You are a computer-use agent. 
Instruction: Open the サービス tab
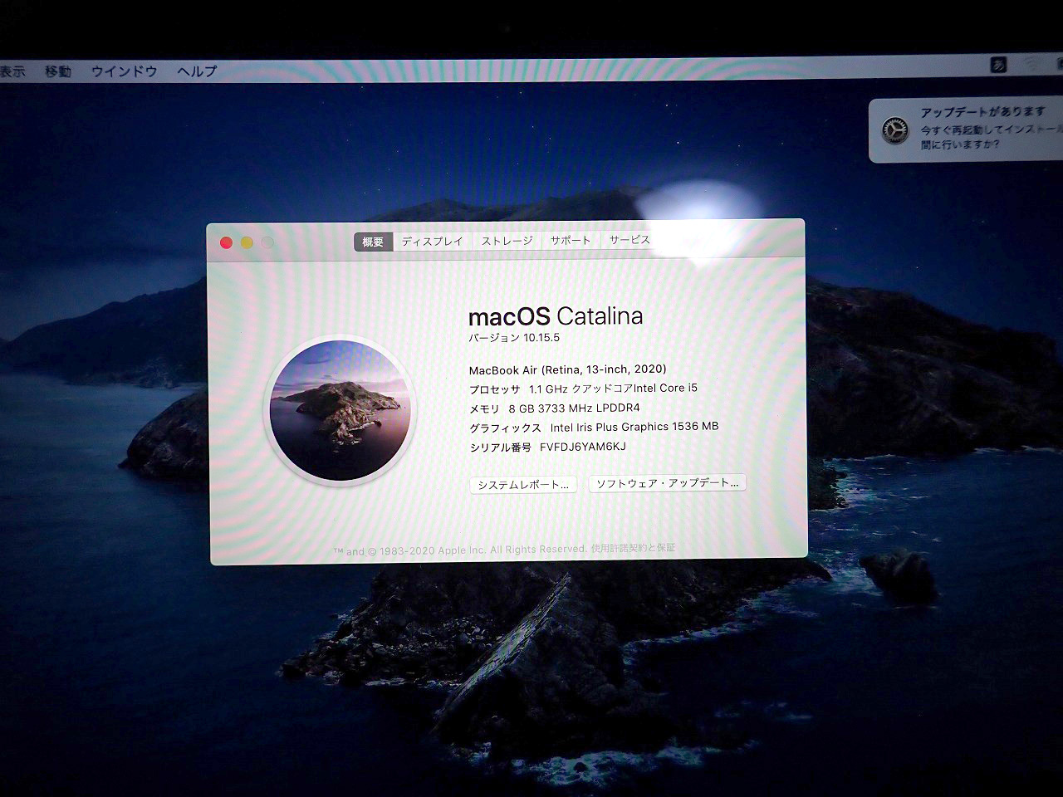tap(629, 240)
